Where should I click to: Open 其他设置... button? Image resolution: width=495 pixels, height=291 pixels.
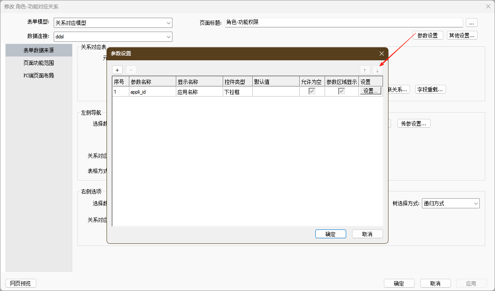[x=462, y=35]
